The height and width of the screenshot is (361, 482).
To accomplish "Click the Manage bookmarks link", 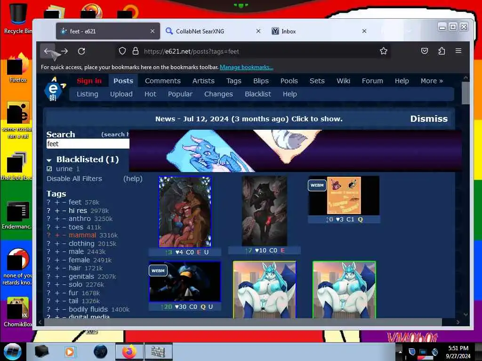I will click(247, 67).
